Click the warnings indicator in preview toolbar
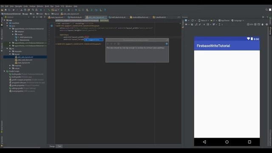The height and width of the screenshot is (153, 272). (x=267, y=25)
